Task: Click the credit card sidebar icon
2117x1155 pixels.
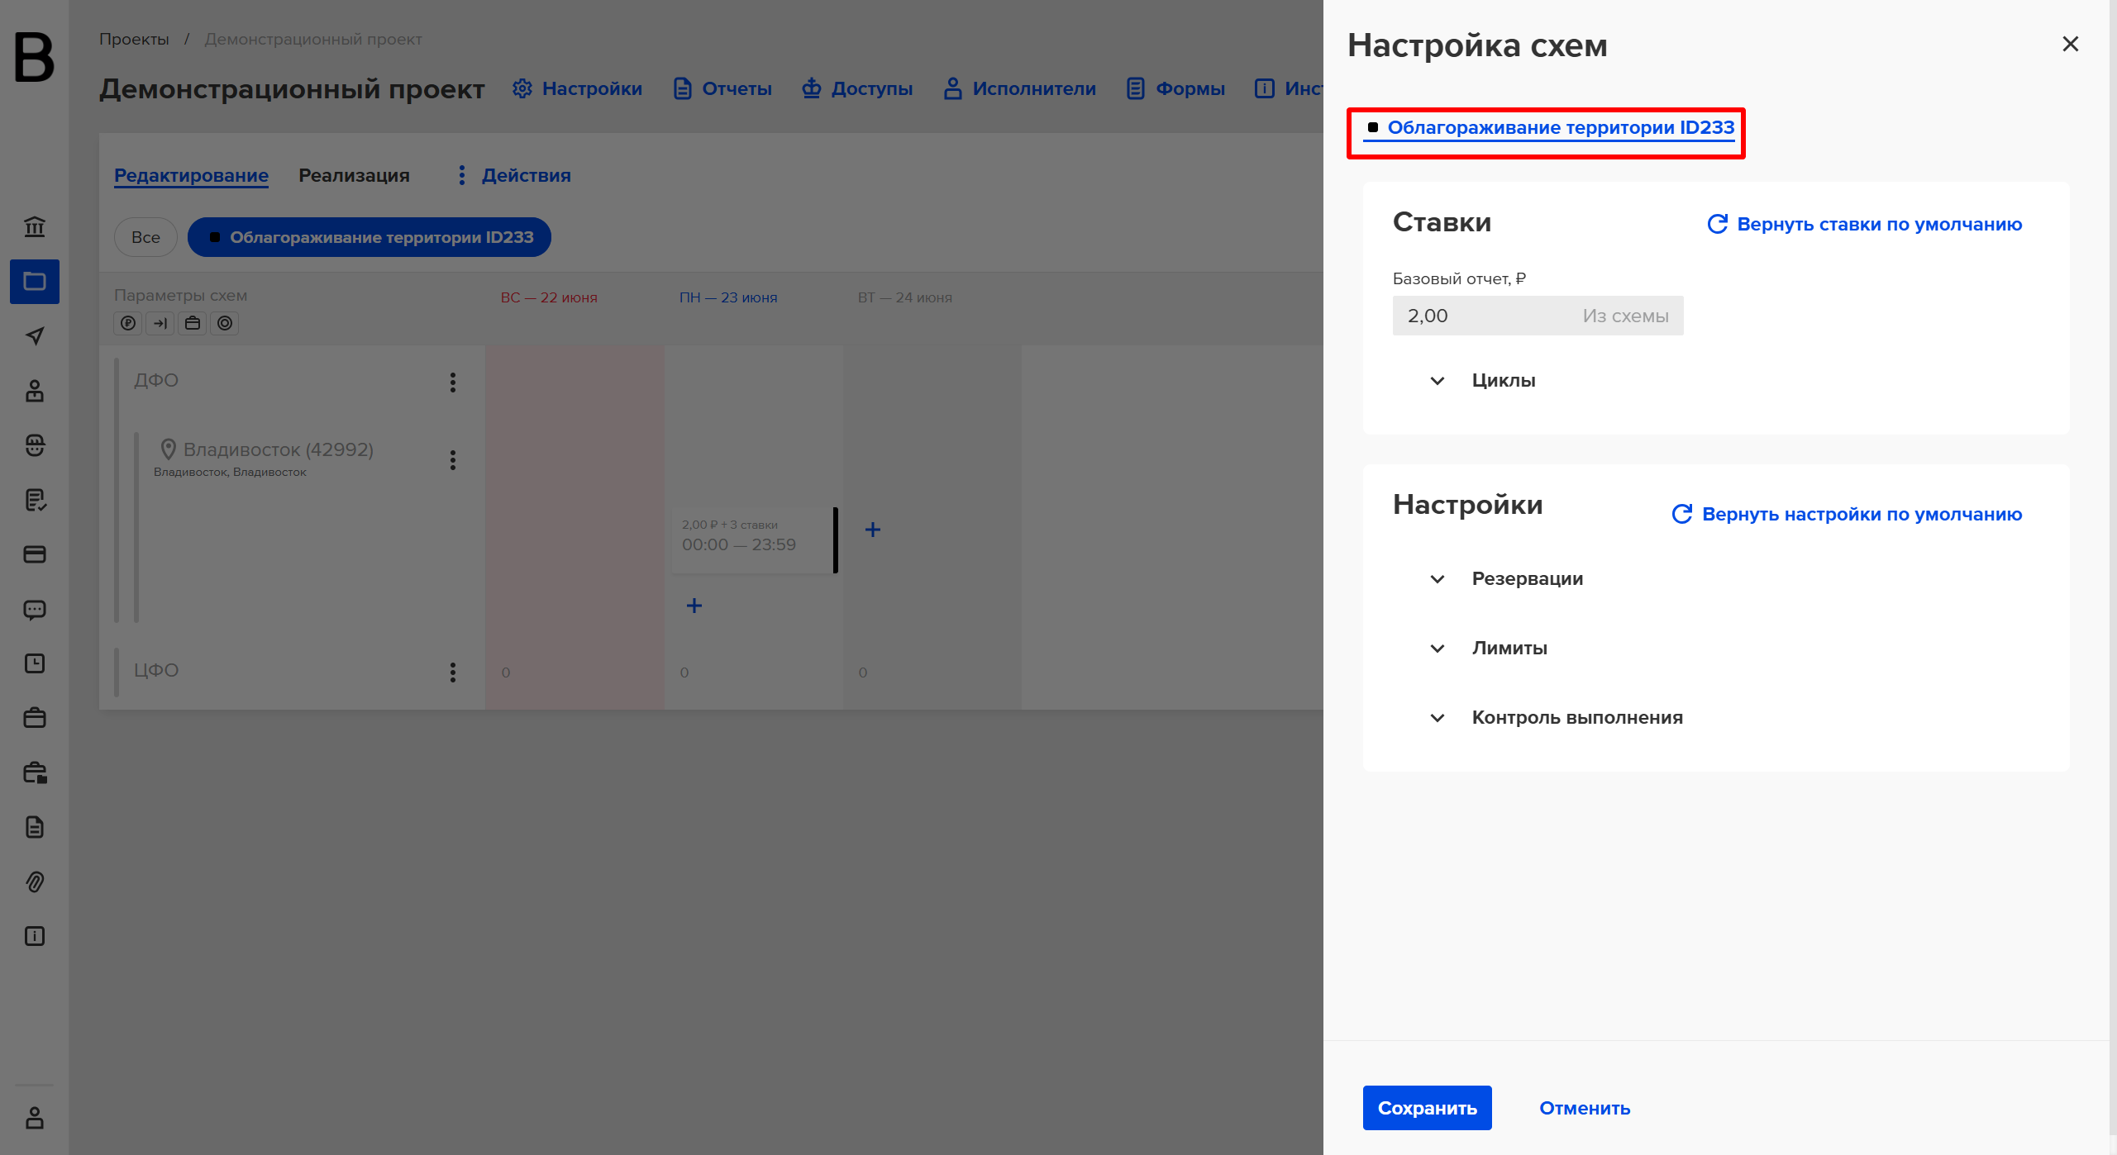Action: [35, 554]
